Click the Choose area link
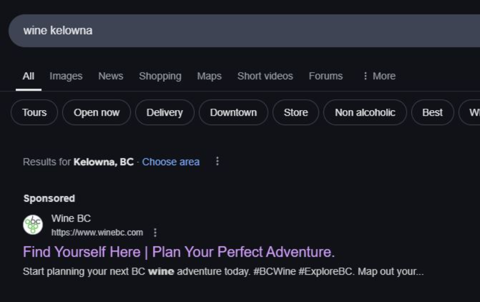This screenshot has height=302, width=480. [171, 162]
